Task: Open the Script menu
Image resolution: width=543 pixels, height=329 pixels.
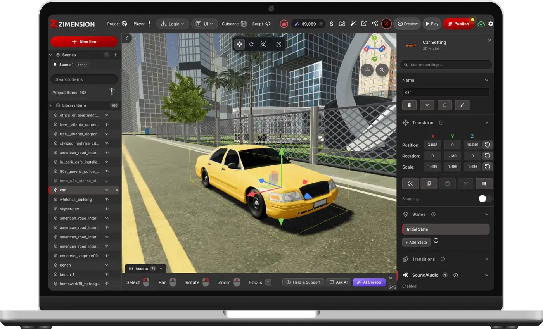Action: coord(261,24)
